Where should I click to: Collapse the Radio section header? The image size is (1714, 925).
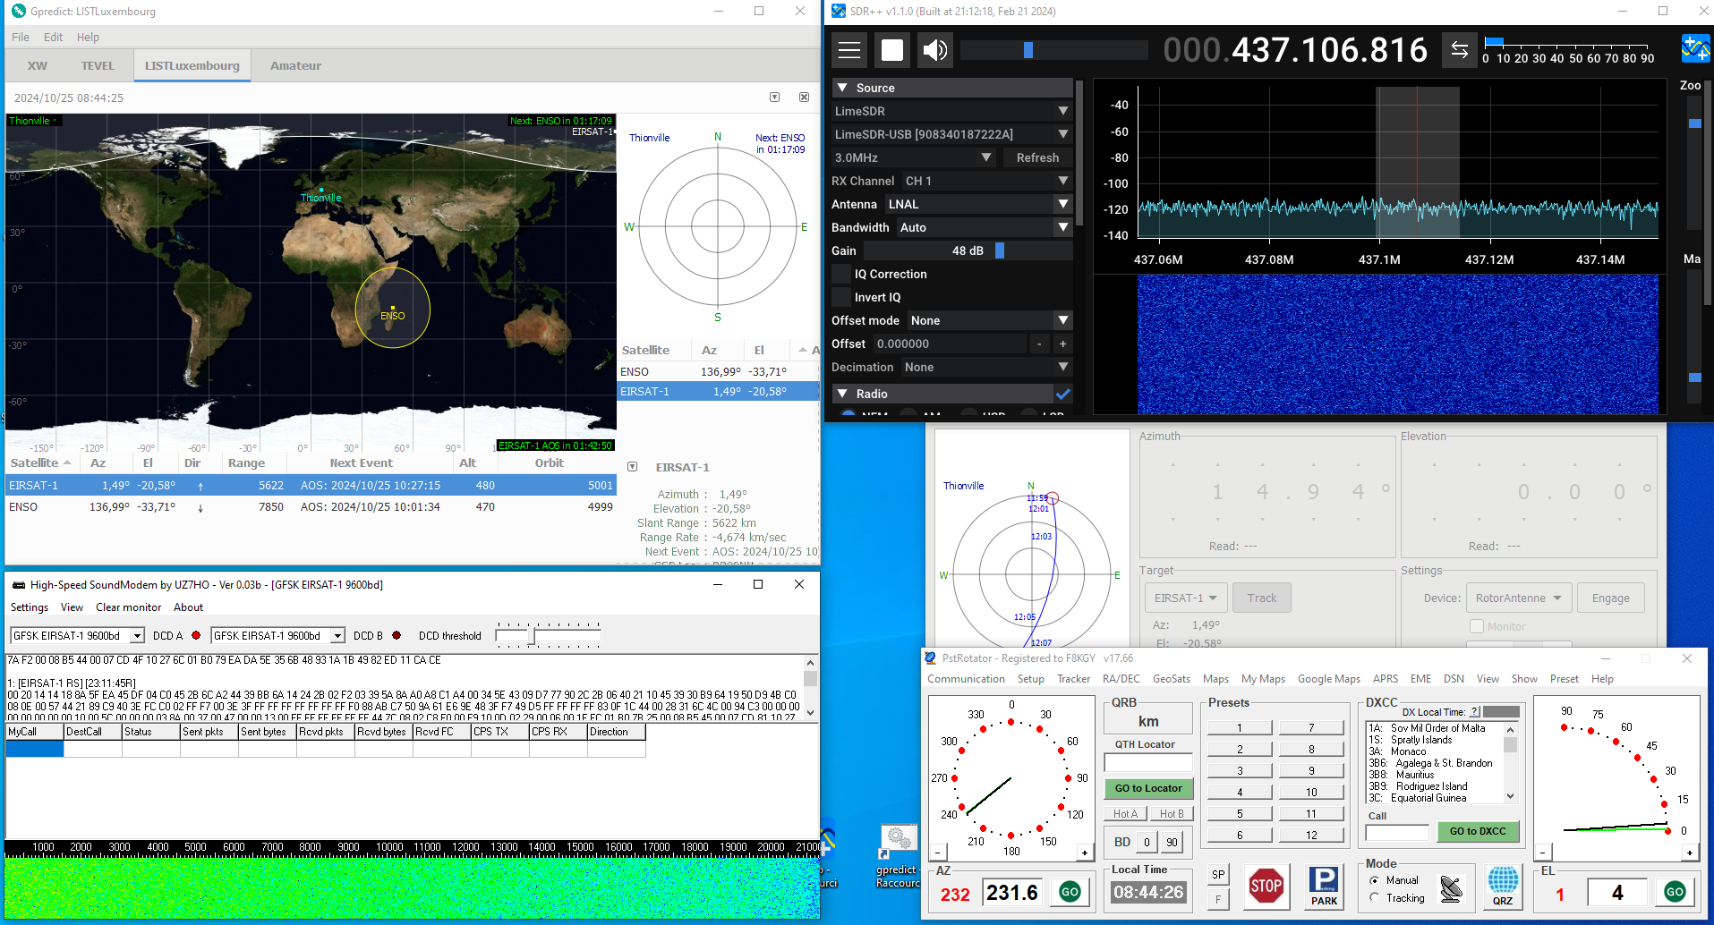point(842,394)
